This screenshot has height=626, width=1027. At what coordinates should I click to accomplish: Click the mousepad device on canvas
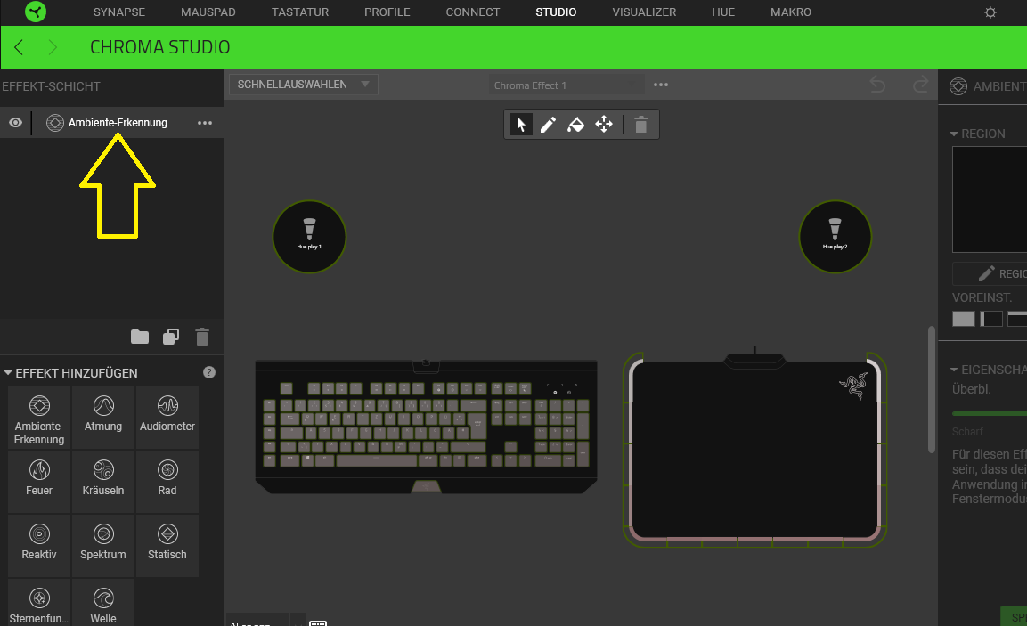754,447
